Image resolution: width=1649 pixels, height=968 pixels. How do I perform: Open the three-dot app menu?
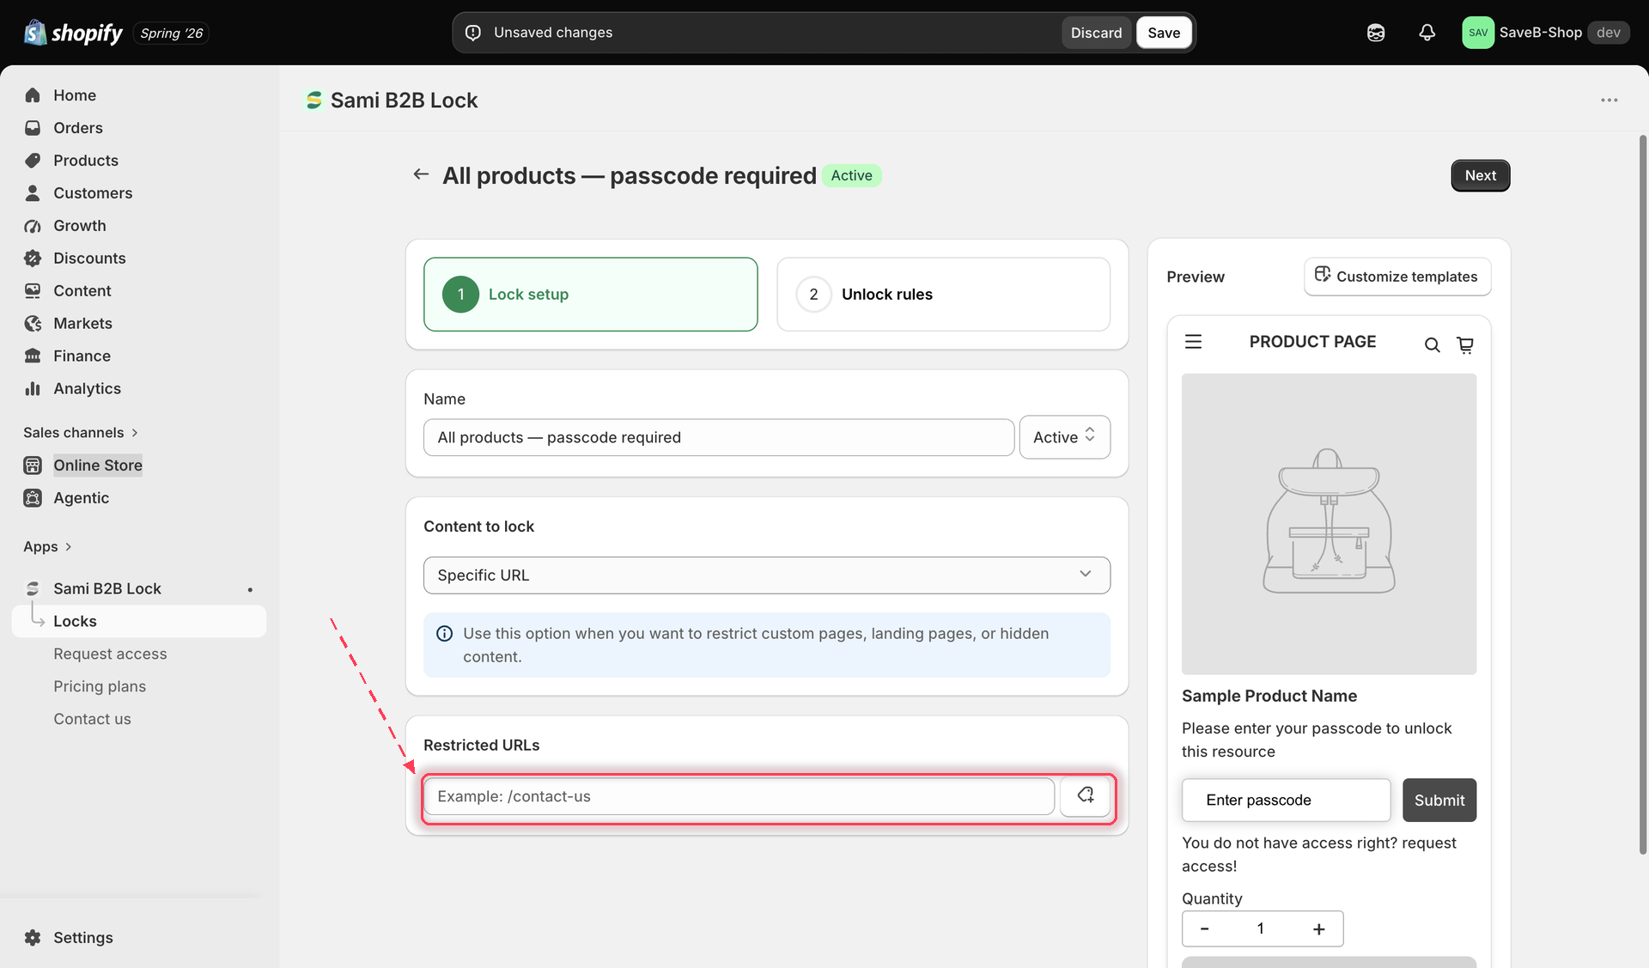click(1609, 100)
